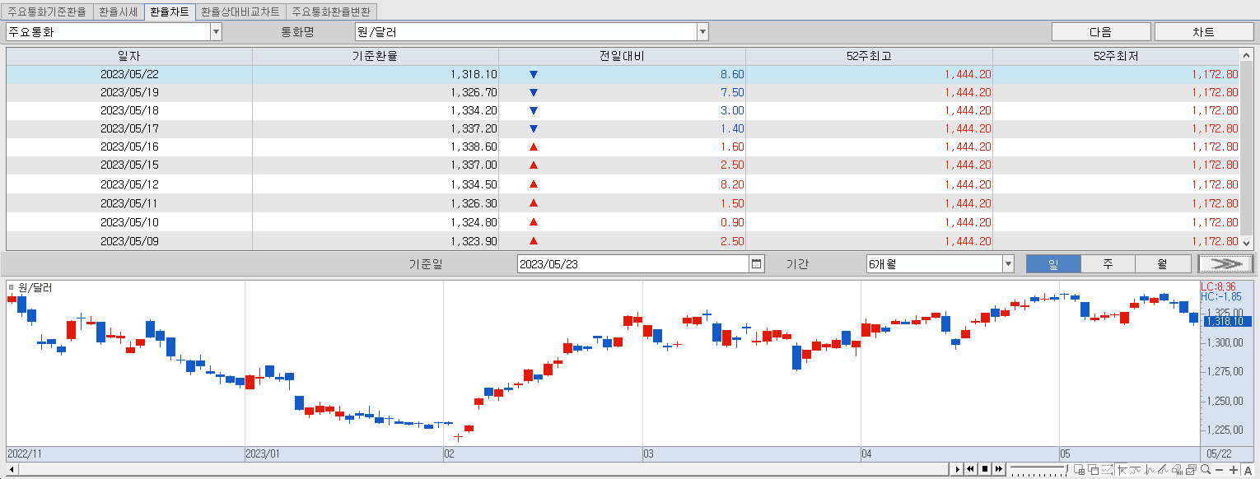This screenshot has height=479, width=1260.
Task: Switch to the 환율상대비교차트 tab
Action: (240, 12)
